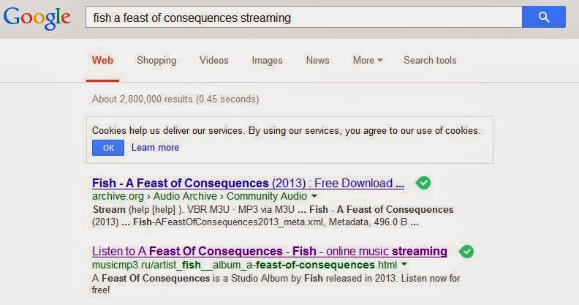Open the Learn more cookies link
Image resolution: width=579 pixels, height=305 pixels.
point(155,147)
